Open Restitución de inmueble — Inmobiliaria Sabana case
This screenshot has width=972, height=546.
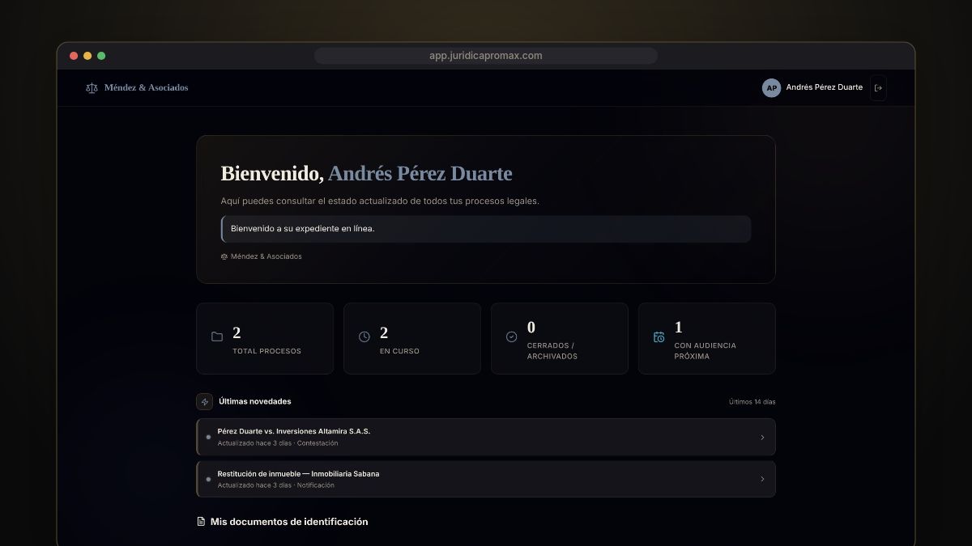pyautogui.click(x=486, y=479)
